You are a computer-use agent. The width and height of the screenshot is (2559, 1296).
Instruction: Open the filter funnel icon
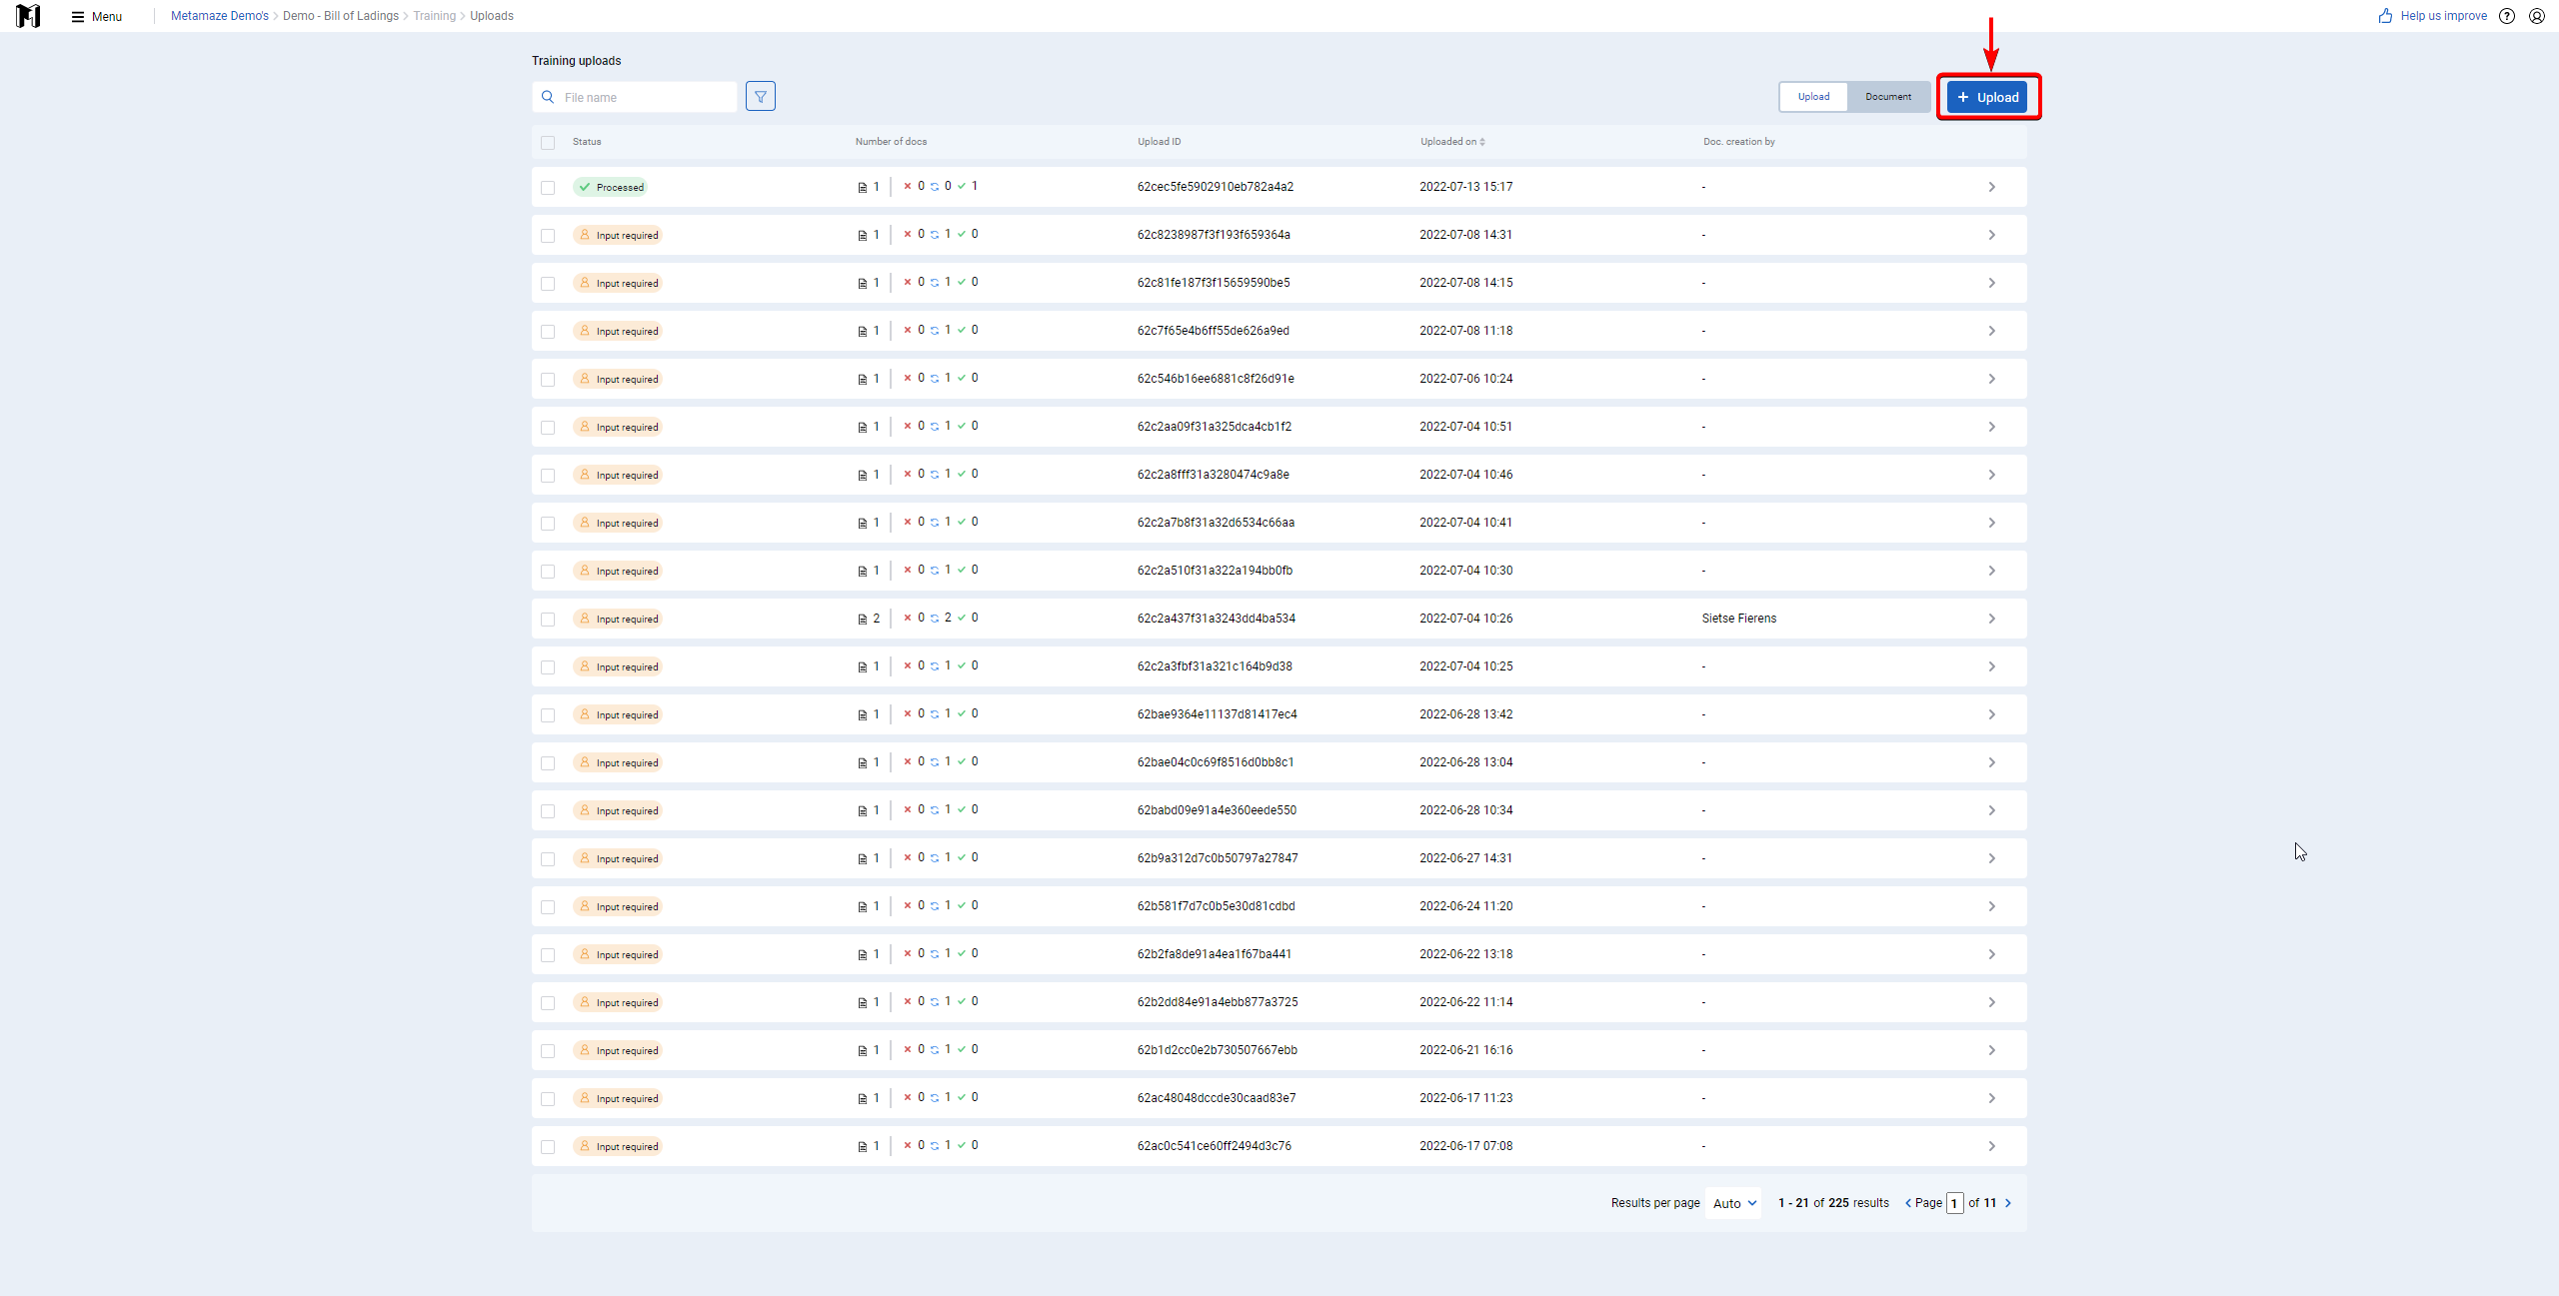(760, 97)
